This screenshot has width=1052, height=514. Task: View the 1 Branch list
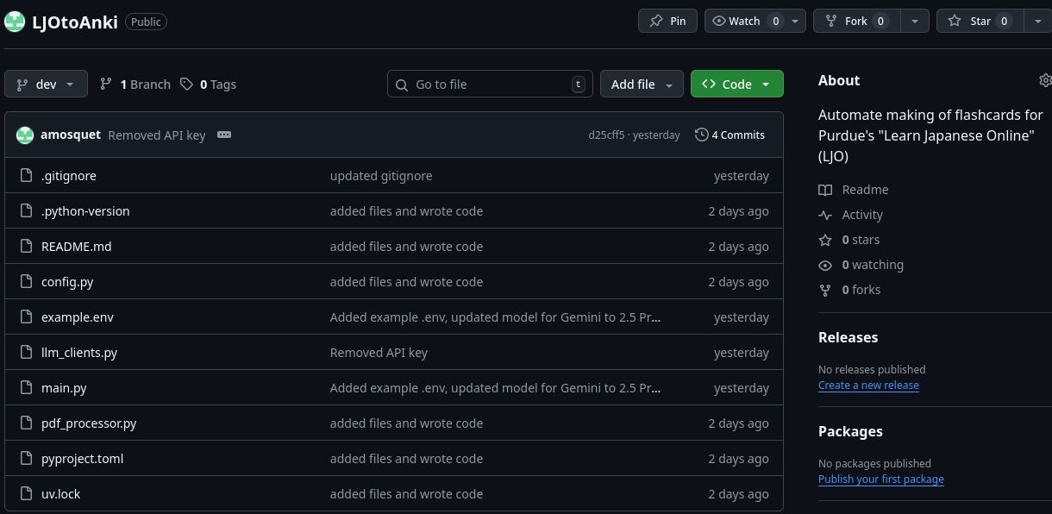coord(135,85)
